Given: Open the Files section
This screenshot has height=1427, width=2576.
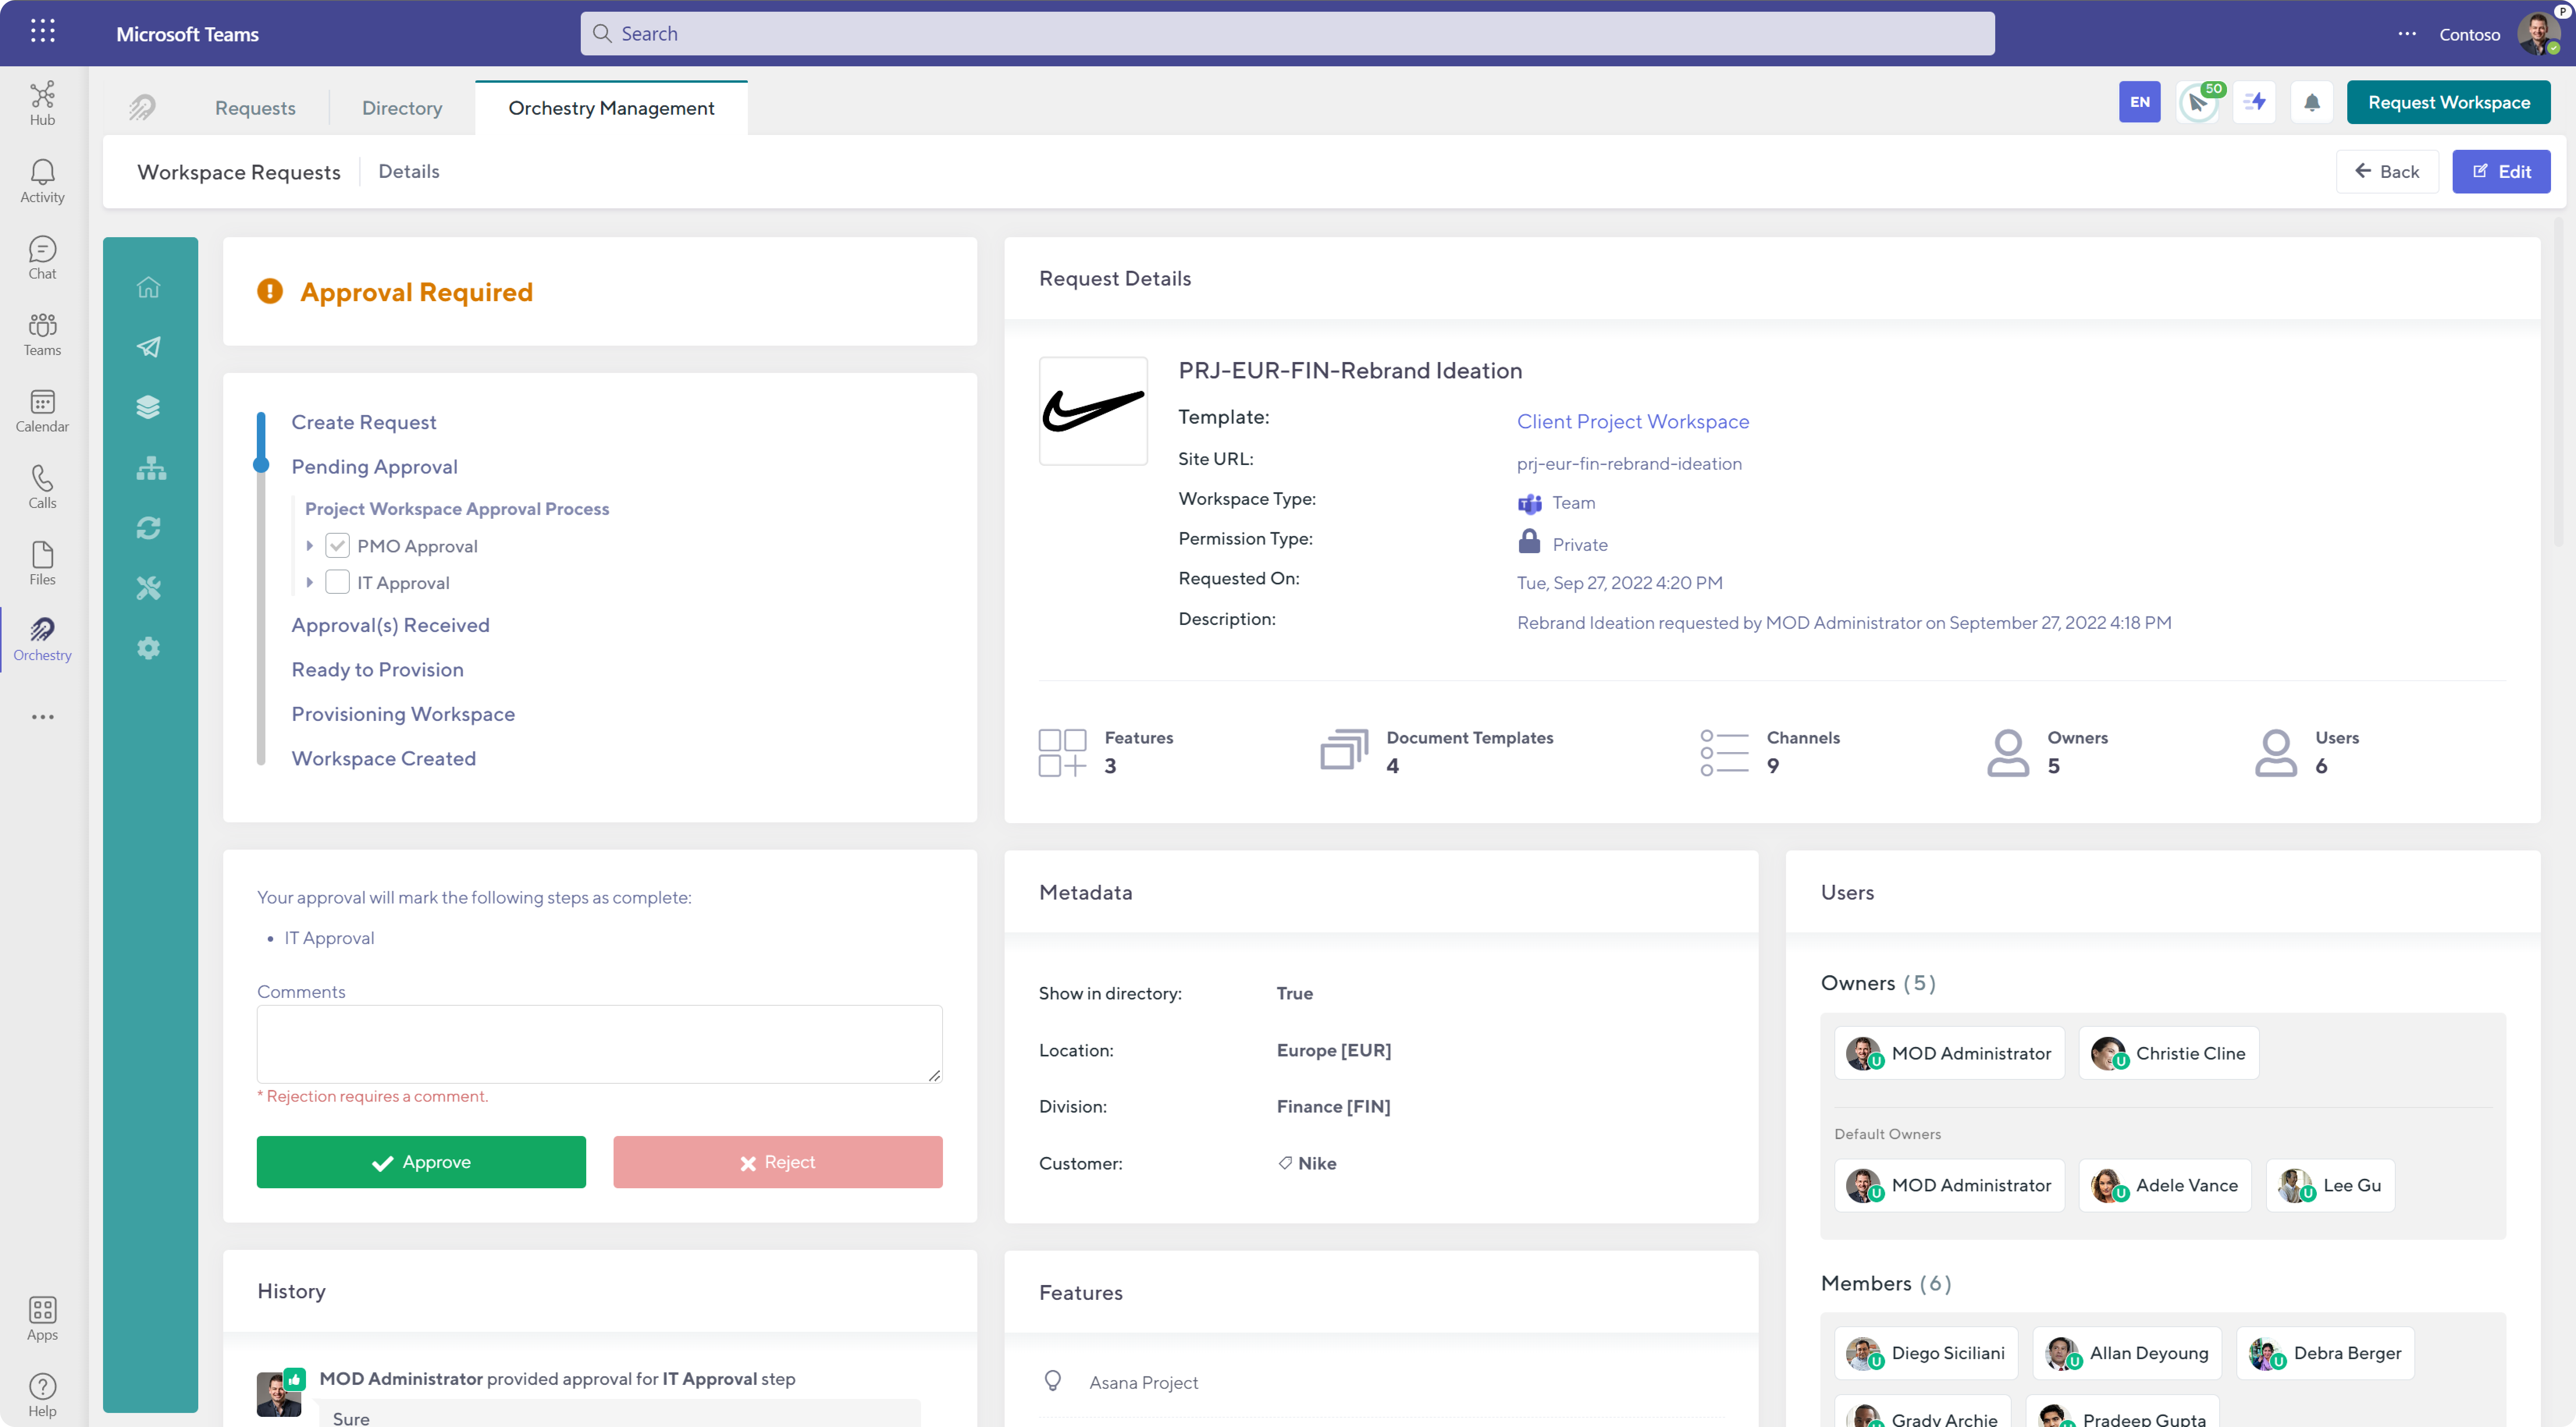Looking at the screenshot, I should click(x=42, y=564).
